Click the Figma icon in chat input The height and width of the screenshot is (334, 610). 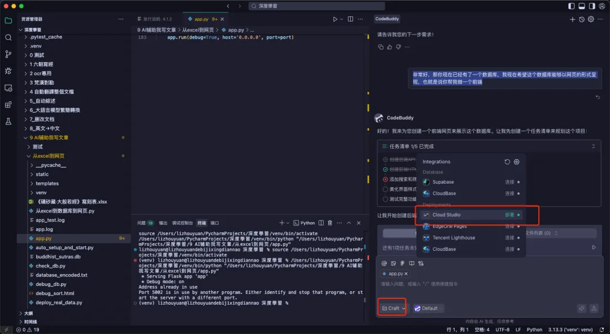pos(402,263)
